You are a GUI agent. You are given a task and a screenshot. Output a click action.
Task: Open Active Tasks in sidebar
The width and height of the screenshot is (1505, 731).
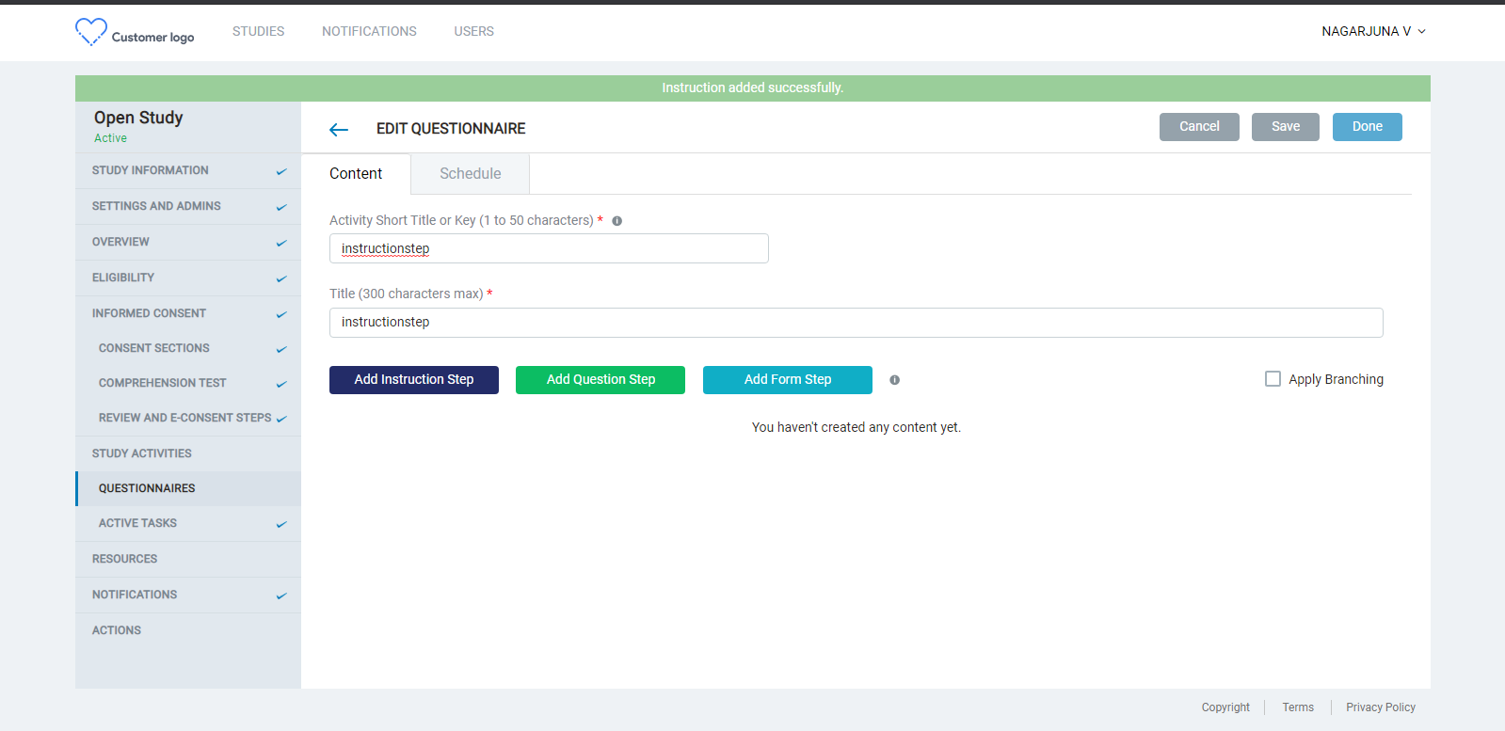pos(188,524)
